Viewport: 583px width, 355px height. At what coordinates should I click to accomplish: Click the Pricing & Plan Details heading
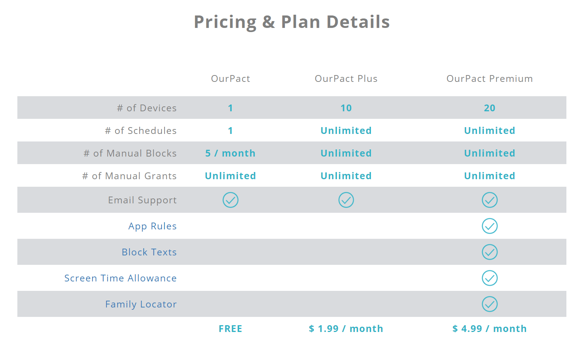[292, 22]
